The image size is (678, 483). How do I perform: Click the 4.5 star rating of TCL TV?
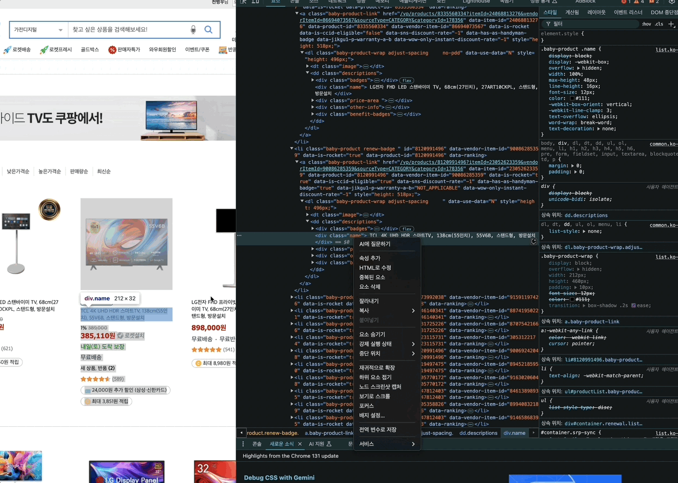pos(96,379)
